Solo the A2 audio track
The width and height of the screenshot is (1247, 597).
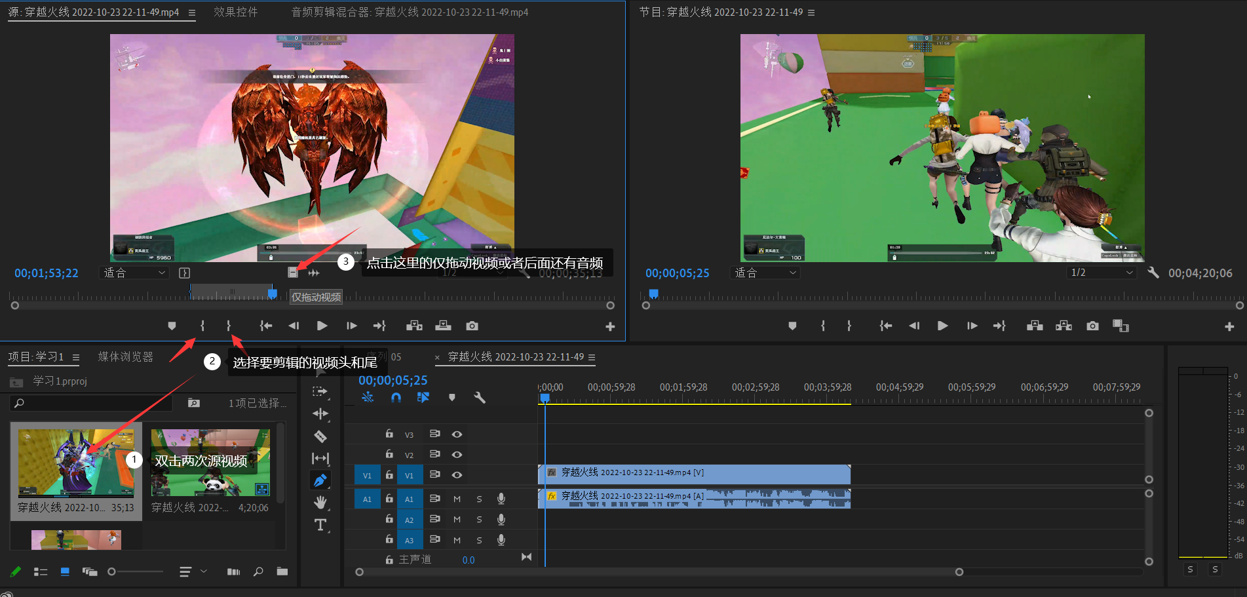479,520
